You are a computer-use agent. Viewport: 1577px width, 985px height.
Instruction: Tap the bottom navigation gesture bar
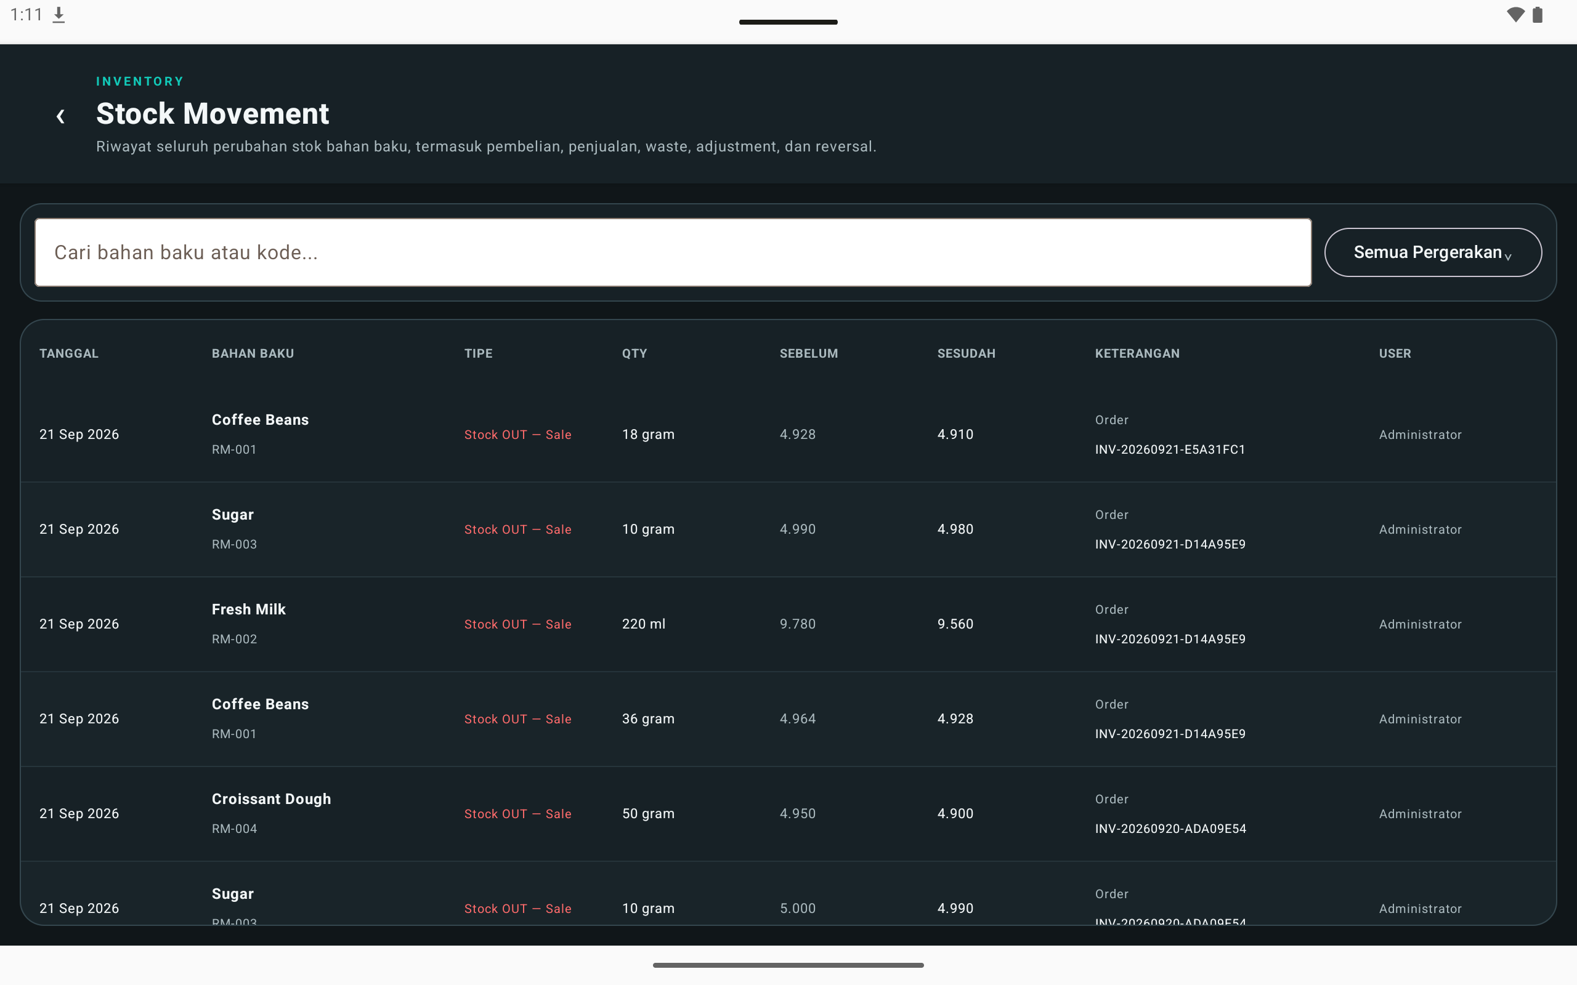[x=788, y=965]
